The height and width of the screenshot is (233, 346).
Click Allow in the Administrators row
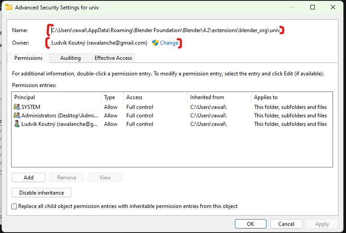(x=111, y=116)
